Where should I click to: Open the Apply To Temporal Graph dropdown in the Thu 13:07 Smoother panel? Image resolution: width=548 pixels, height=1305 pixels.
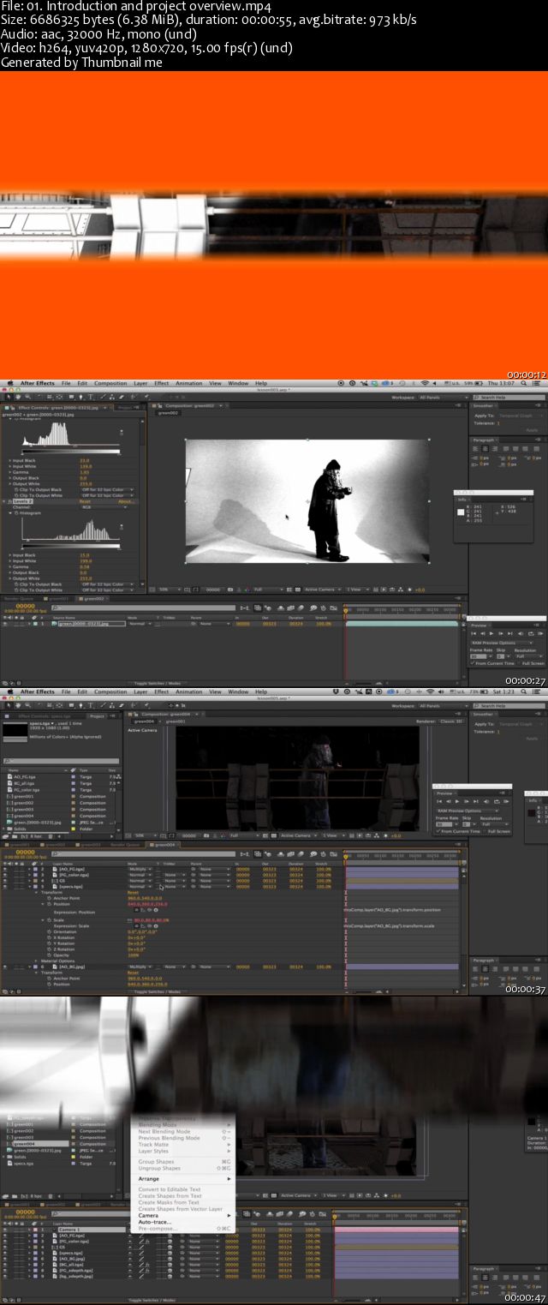520,415
